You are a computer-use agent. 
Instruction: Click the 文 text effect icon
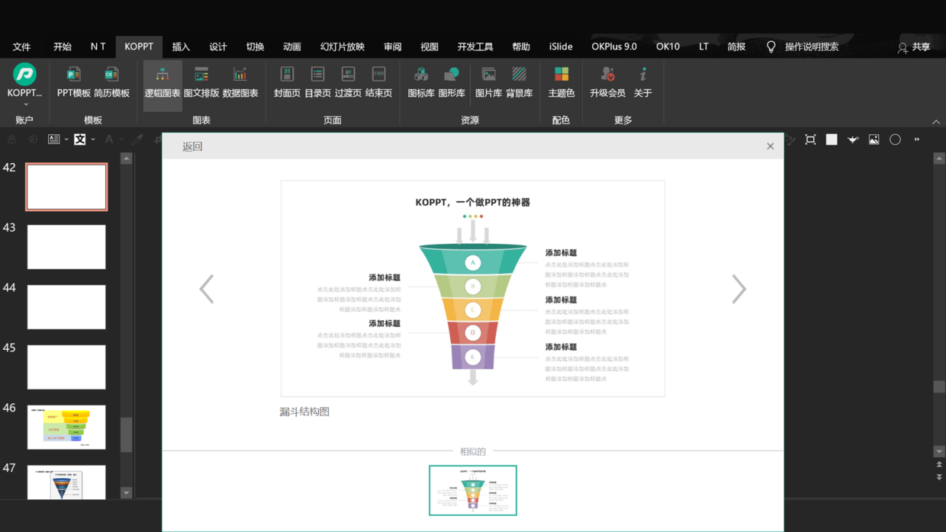[x=80, y=139]
